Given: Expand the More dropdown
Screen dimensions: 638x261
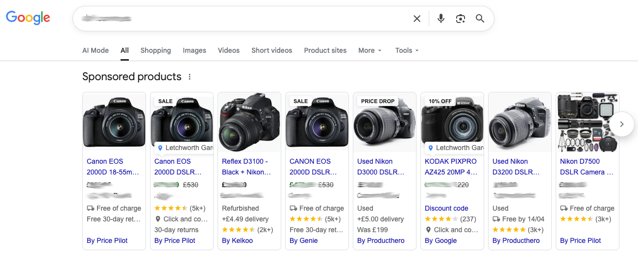Looking at the screenshot, I should click(370, 50).
